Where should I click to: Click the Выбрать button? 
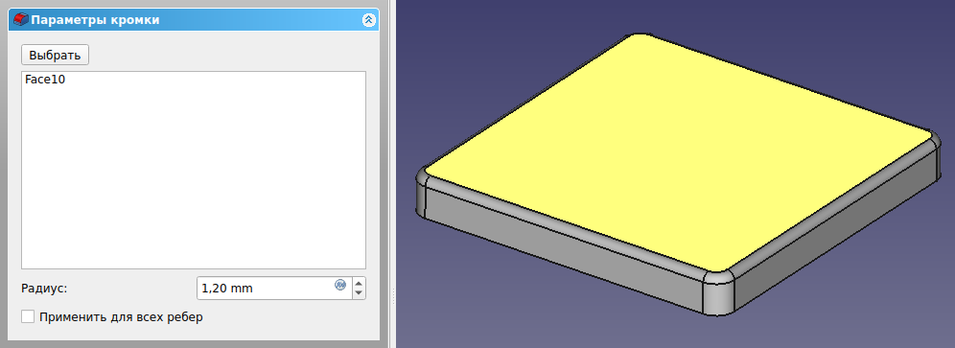pyautogui.click(x=55, y=55)
